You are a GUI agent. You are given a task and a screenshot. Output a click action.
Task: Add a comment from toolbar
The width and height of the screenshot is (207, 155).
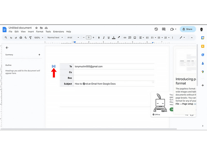coord(130,37)
